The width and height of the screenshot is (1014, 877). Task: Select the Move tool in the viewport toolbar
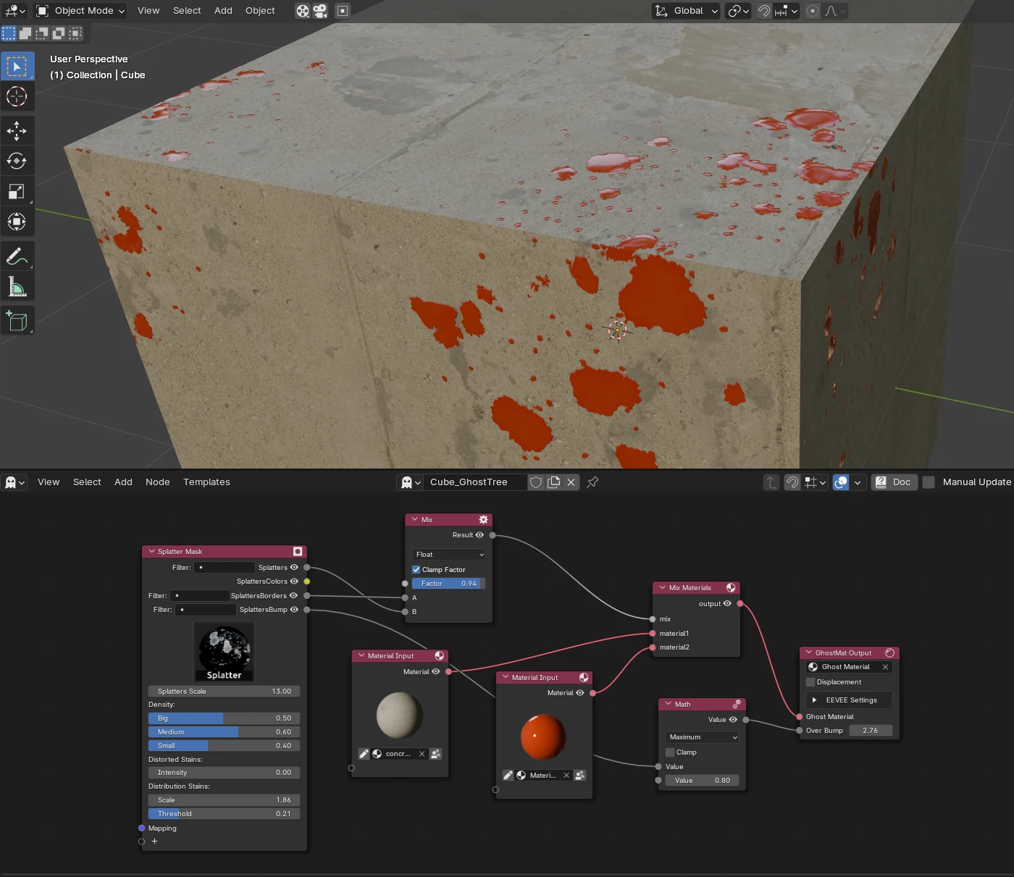[x=17, y=130]
